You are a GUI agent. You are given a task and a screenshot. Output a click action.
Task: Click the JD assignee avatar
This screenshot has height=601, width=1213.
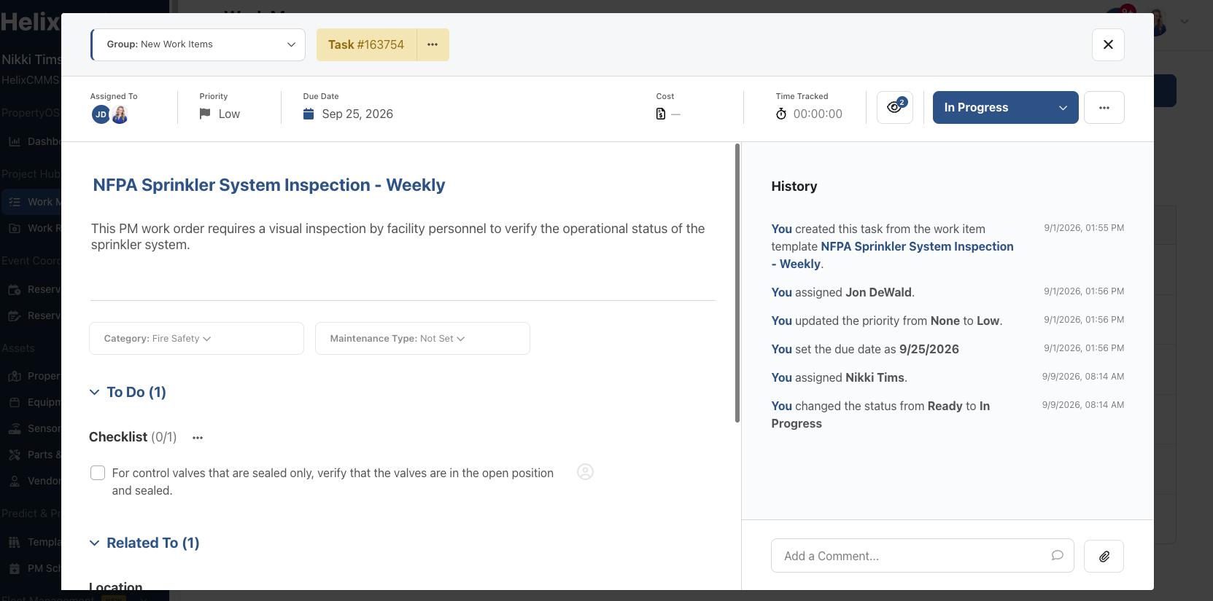click(101, 114)
